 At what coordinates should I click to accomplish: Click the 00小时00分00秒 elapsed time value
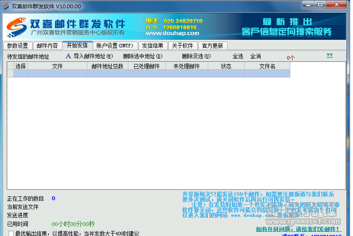73,224
